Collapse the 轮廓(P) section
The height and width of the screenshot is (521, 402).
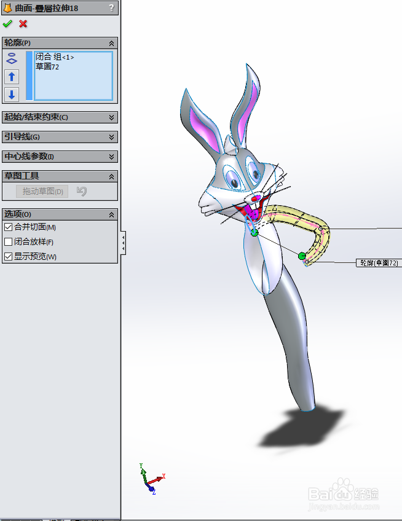[111, 43]
